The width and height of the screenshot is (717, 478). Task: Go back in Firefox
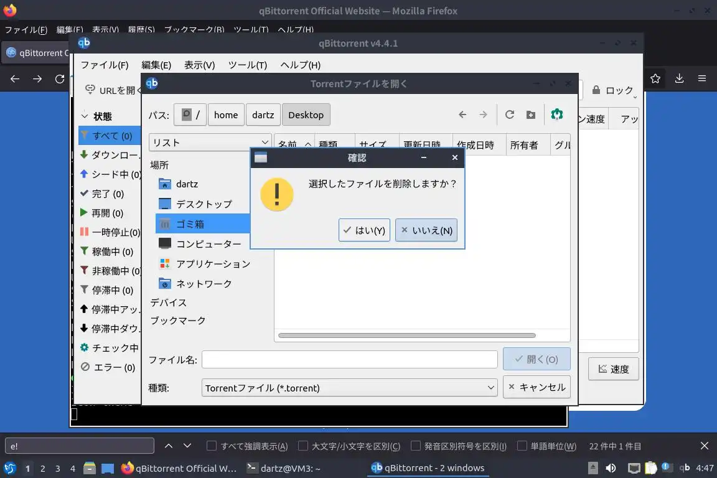coord(15,78)
